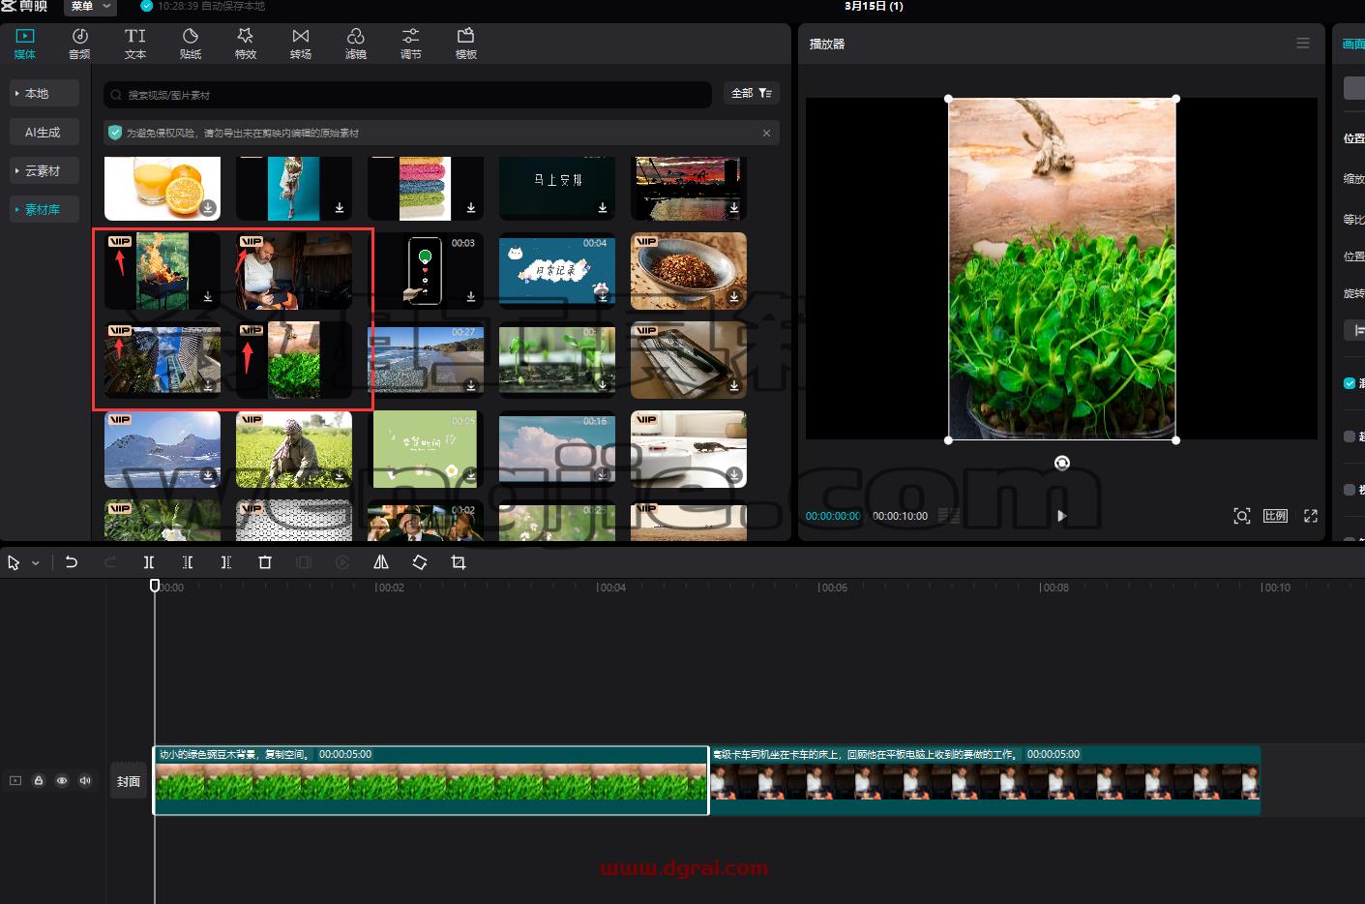The image size is (1365, 904).
Task: Download the phone mockup 00:03 clip
Action: [471, 296]
